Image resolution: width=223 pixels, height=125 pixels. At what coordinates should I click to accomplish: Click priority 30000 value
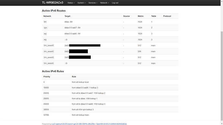click(x=46, y=110)
